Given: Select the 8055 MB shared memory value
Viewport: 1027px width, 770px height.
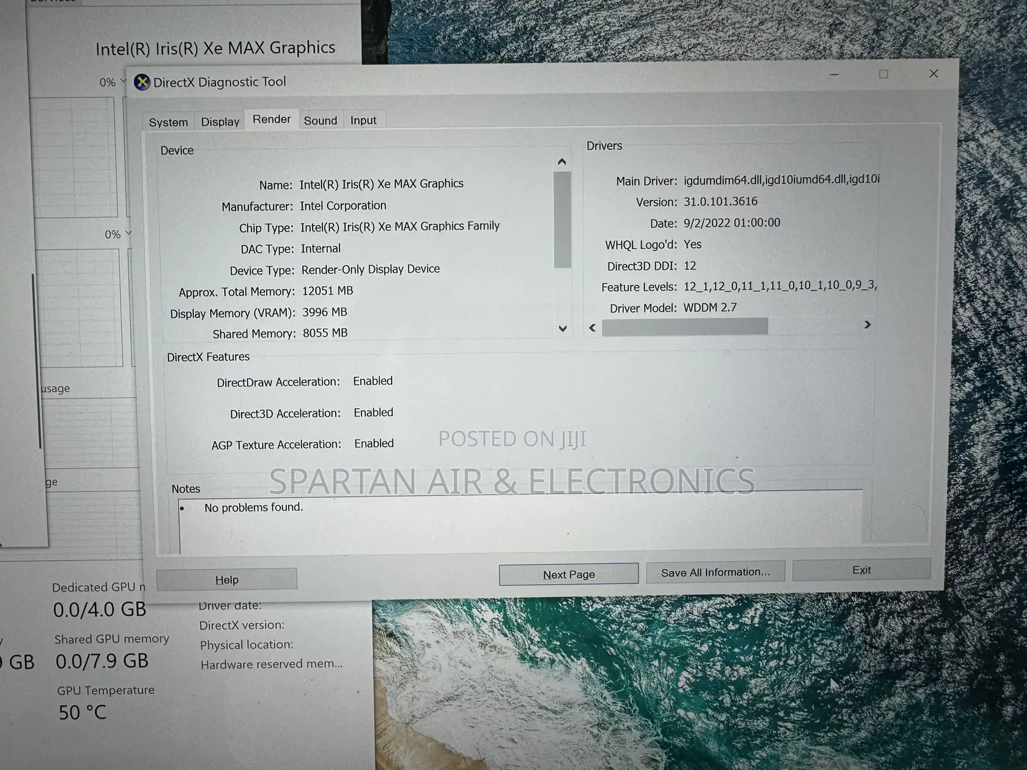Looking at the screenshot, I should click(325, 333).
